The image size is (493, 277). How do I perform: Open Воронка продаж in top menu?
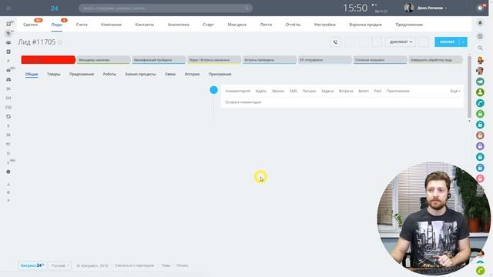365,25
